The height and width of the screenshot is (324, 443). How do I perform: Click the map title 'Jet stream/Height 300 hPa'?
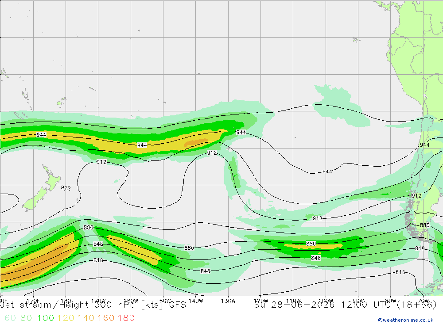coord(68,305)
